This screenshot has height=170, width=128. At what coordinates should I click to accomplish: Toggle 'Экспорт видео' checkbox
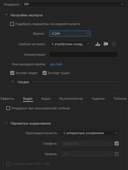point(12,73)
